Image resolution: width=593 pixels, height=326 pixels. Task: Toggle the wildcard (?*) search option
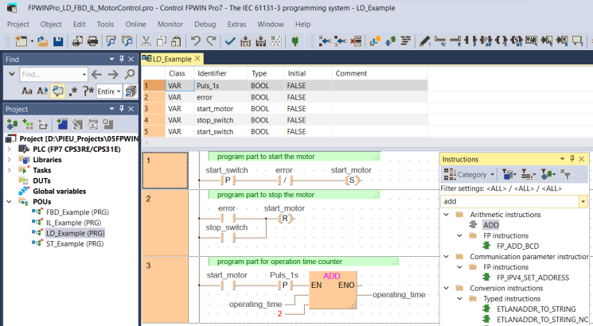click(x=88, y=91)
